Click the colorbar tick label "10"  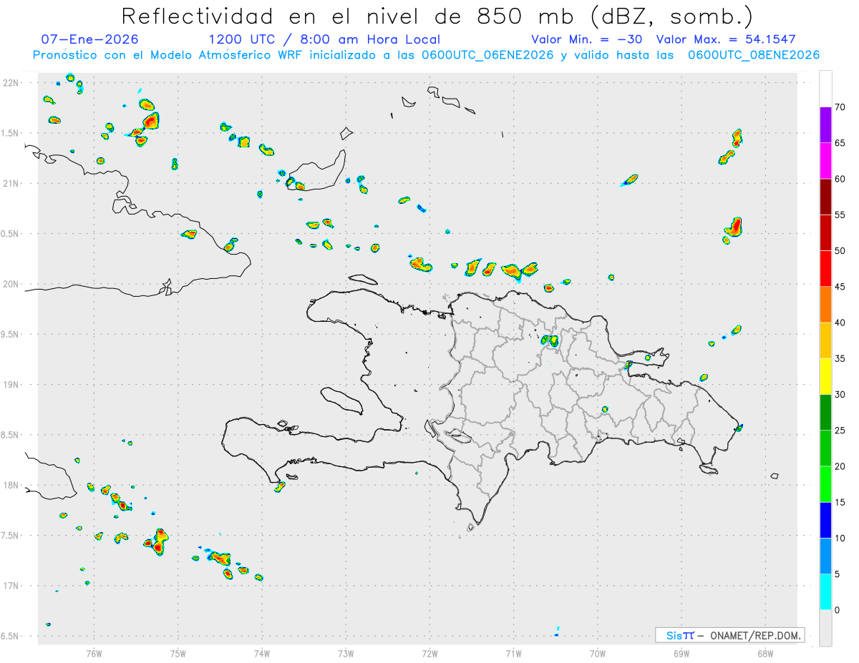[x=840, y=539]
